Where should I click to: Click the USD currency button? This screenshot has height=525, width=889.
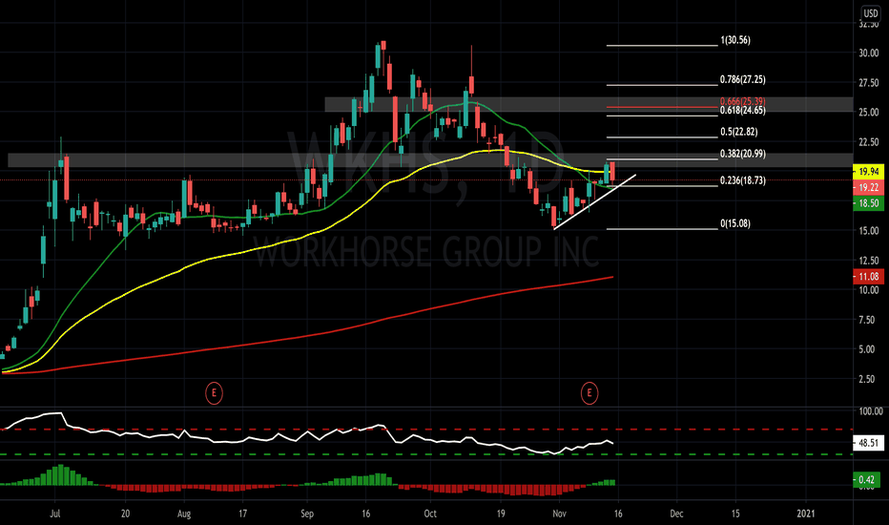(x=870, y=13)
